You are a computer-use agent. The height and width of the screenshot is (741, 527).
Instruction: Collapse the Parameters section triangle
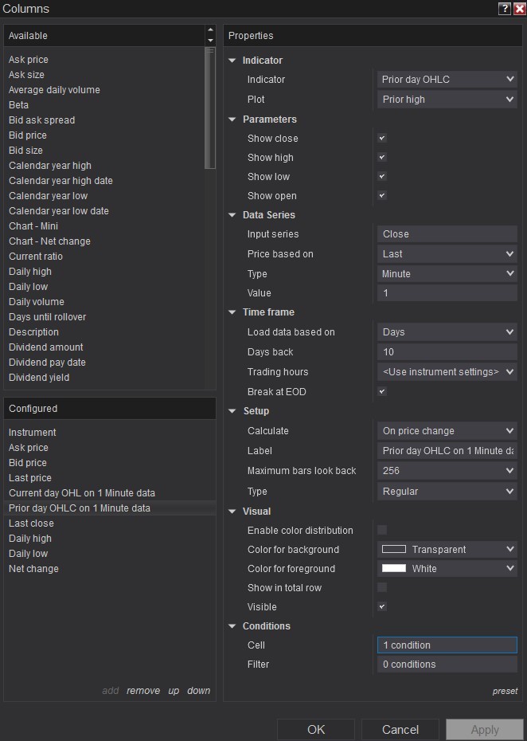[x=232, y=120]
